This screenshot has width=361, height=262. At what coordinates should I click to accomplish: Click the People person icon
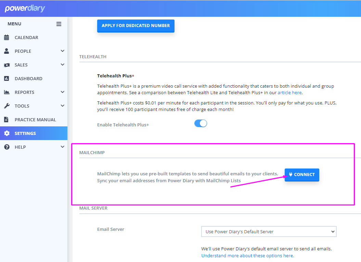(7, 51)
